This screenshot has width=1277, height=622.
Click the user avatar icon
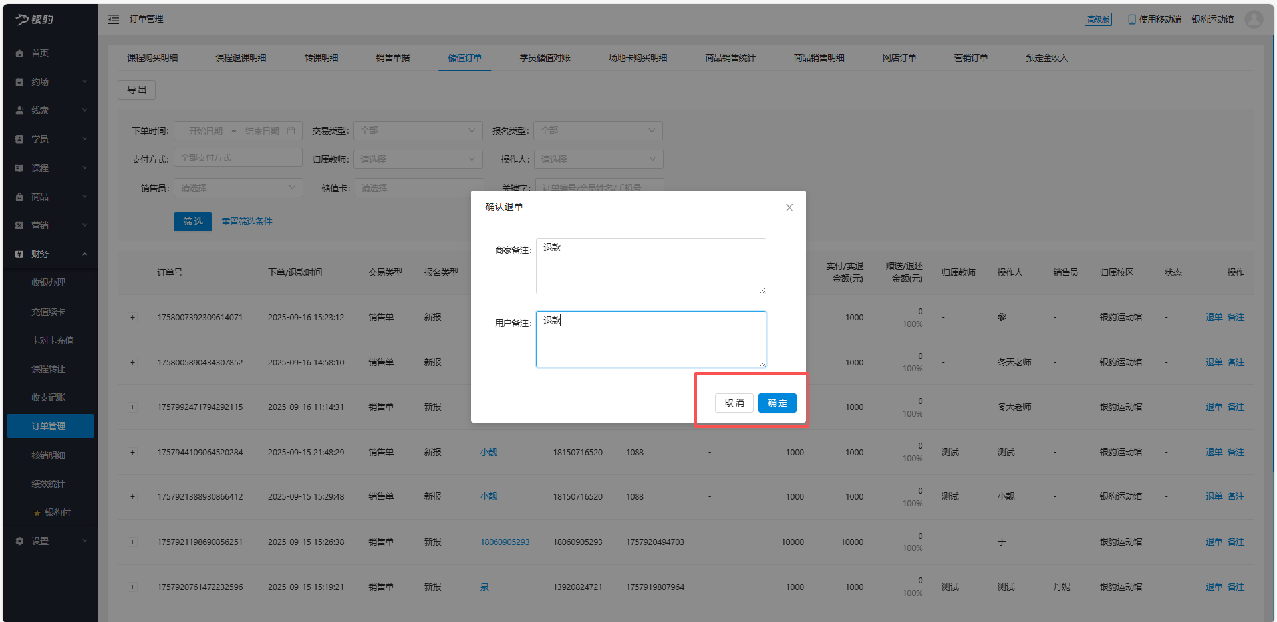1254,19
